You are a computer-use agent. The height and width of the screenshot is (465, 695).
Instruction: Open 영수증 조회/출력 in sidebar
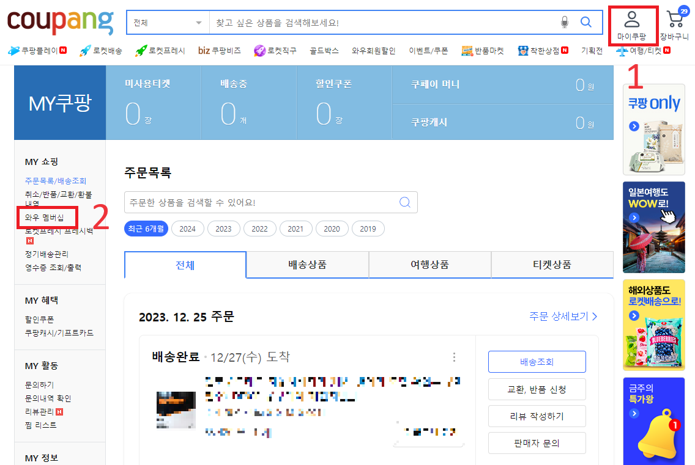(53, 268)
